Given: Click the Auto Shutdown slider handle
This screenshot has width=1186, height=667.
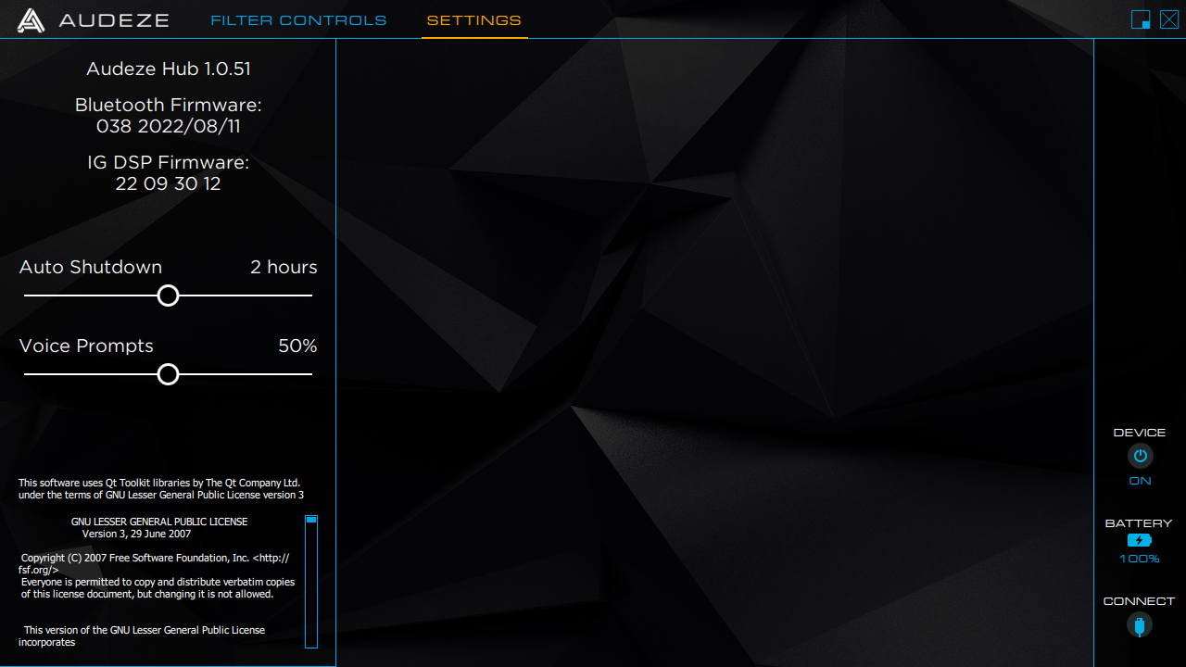Looking at the screenshot, I should coord(168,296).
